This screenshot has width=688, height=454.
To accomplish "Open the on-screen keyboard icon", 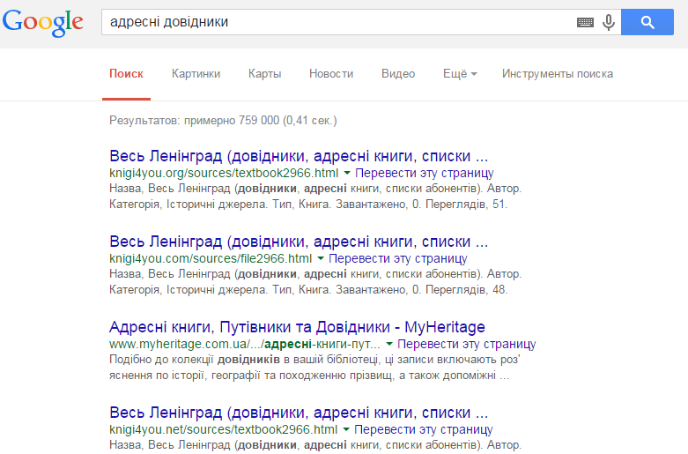I will coord(585,22).
